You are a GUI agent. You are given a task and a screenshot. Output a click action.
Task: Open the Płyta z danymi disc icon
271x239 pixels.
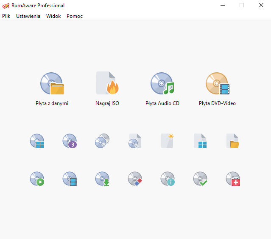pos(52,83)
